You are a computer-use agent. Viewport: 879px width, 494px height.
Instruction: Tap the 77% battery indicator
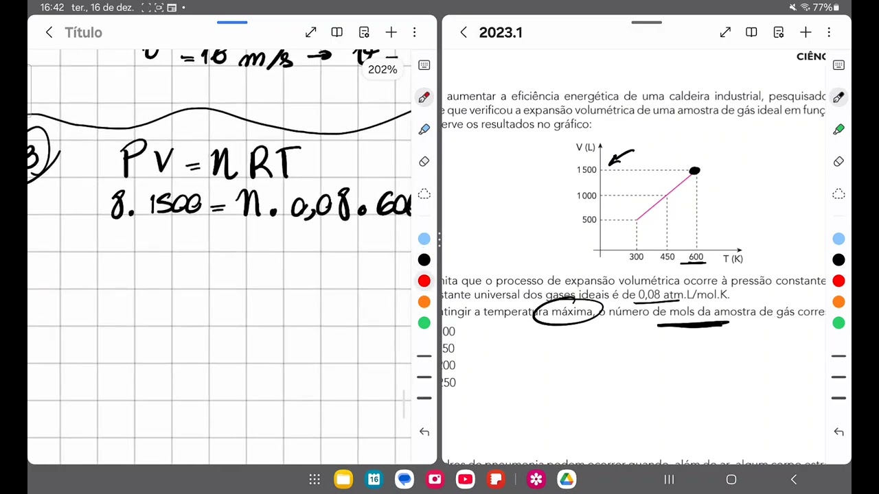tap(826, 8)
